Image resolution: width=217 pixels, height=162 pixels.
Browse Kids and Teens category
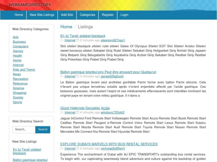coord(24,70)
